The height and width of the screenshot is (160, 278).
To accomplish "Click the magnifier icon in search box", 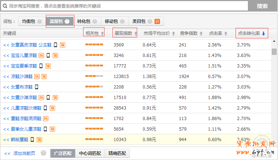I will [5, 6].
